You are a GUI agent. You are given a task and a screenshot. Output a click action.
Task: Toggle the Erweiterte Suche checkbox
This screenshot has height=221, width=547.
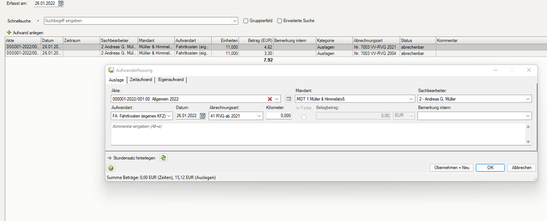coord(280,21)
